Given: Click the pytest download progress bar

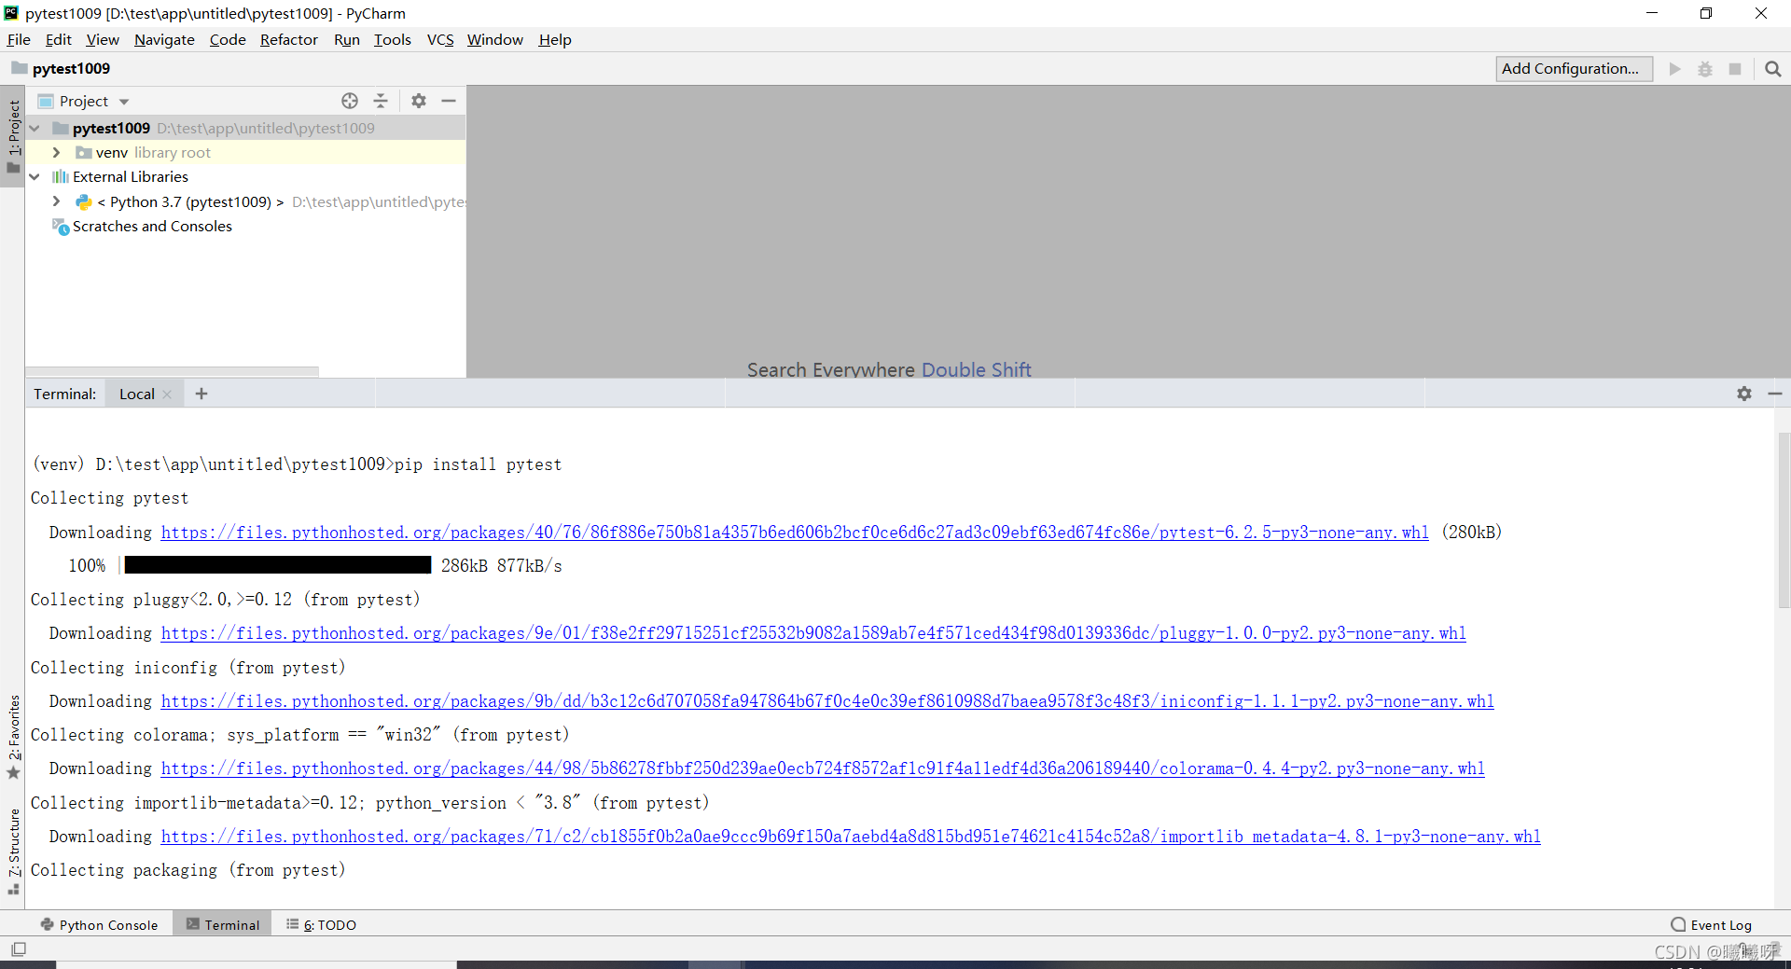Looking at the screenshot, I should click(278, 565).
